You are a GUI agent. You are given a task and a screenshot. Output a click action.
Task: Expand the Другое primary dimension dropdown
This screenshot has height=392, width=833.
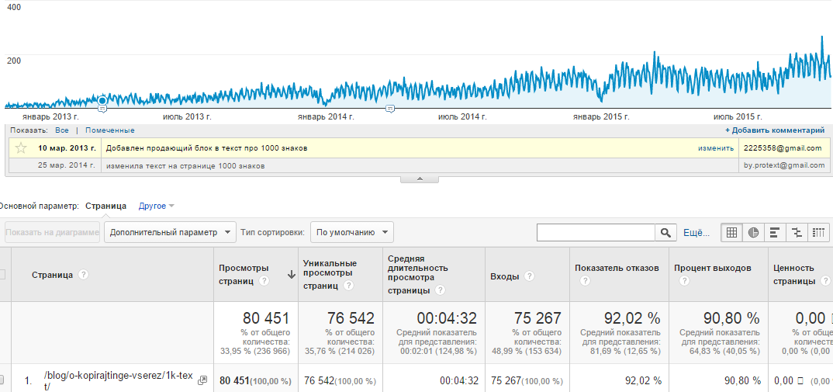tap(156, 206)
